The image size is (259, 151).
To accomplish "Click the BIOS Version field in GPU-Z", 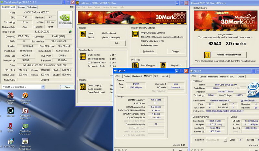I will pyautogui.click(x=42, y=31).
